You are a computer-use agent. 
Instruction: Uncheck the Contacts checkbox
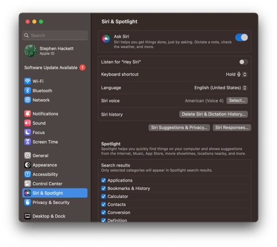point(103,205)
